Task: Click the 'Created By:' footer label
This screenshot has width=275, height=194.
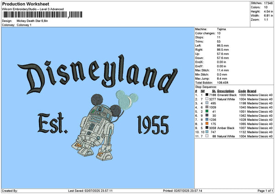Action: coord(10,191)
